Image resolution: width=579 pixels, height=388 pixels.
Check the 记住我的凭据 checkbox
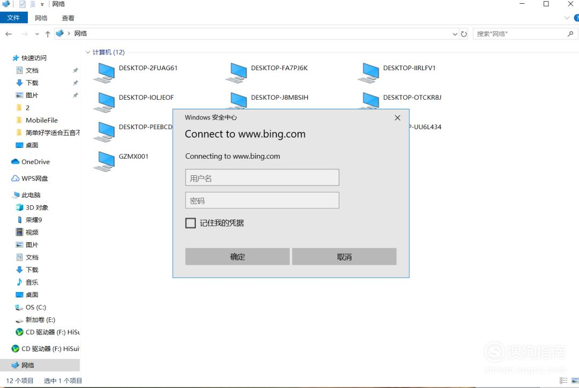190,223
